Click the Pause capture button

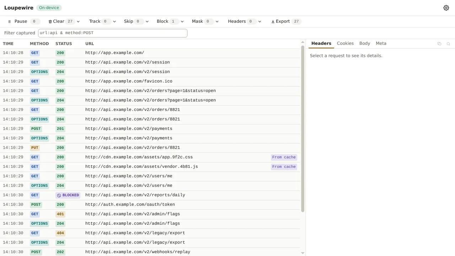(23, 21)
